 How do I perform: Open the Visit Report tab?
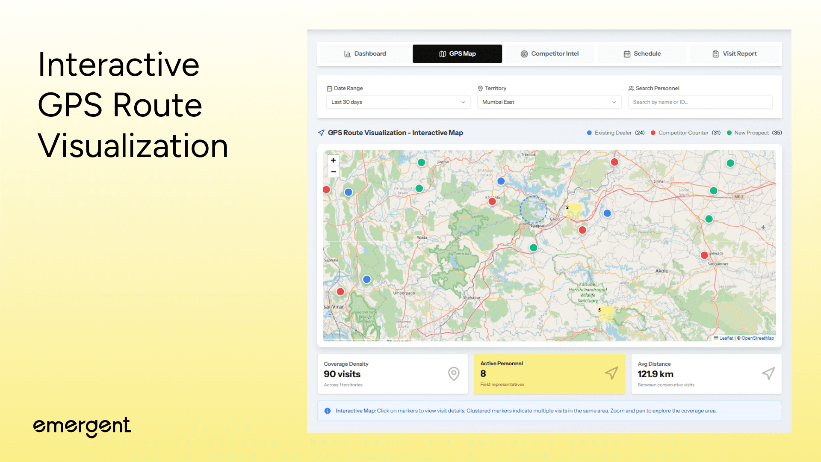pos(734,54)
